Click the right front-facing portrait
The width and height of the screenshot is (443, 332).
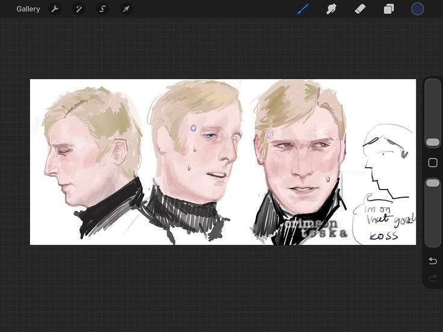(300, 162)
